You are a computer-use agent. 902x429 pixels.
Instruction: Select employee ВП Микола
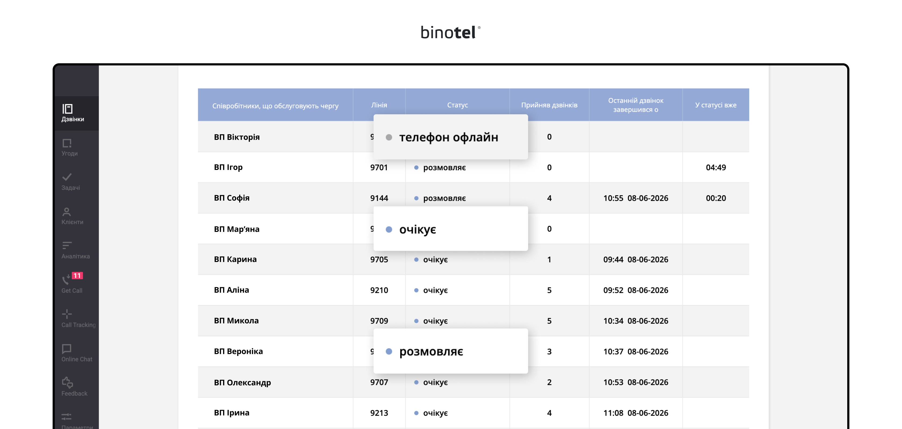[x=236, y=321]
